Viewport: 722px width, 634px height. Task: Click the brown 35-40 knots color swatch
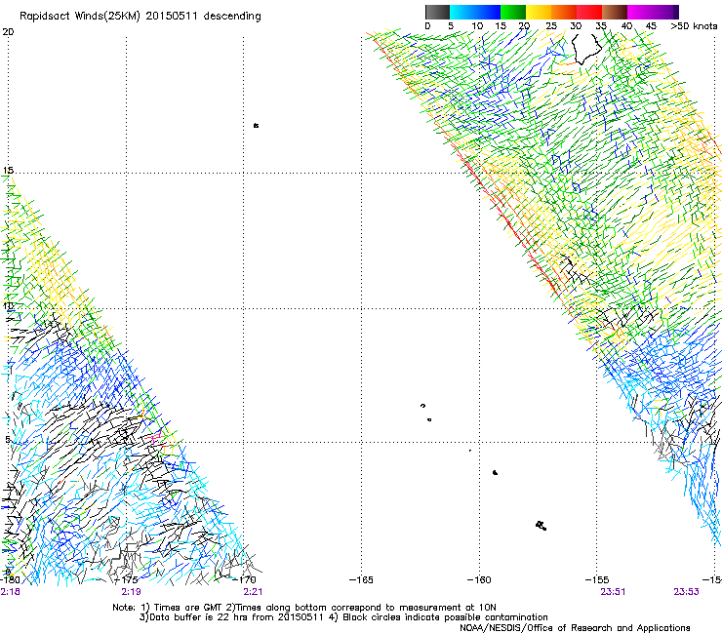tap(615, 12)
